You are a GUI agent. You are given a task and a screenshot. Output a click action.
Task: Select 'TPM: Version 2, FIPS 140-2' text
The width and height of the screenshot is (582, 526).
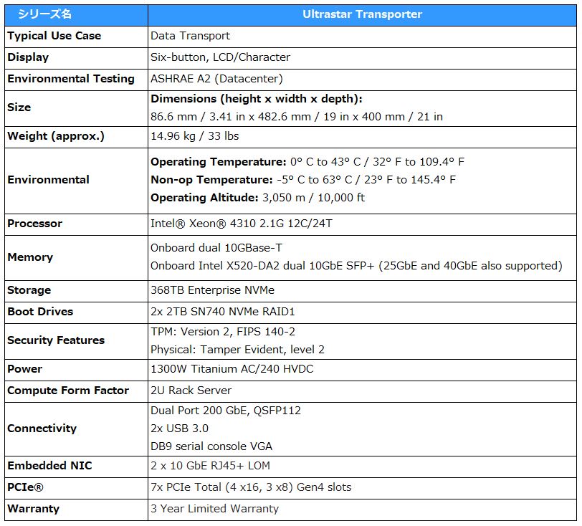[223, 332]
